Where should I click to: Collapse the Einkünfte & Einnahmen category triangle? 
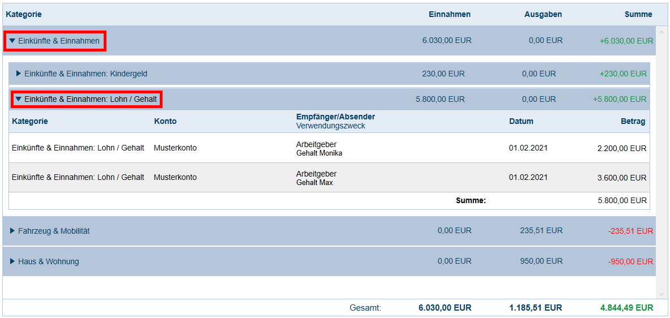click(12, 41)
